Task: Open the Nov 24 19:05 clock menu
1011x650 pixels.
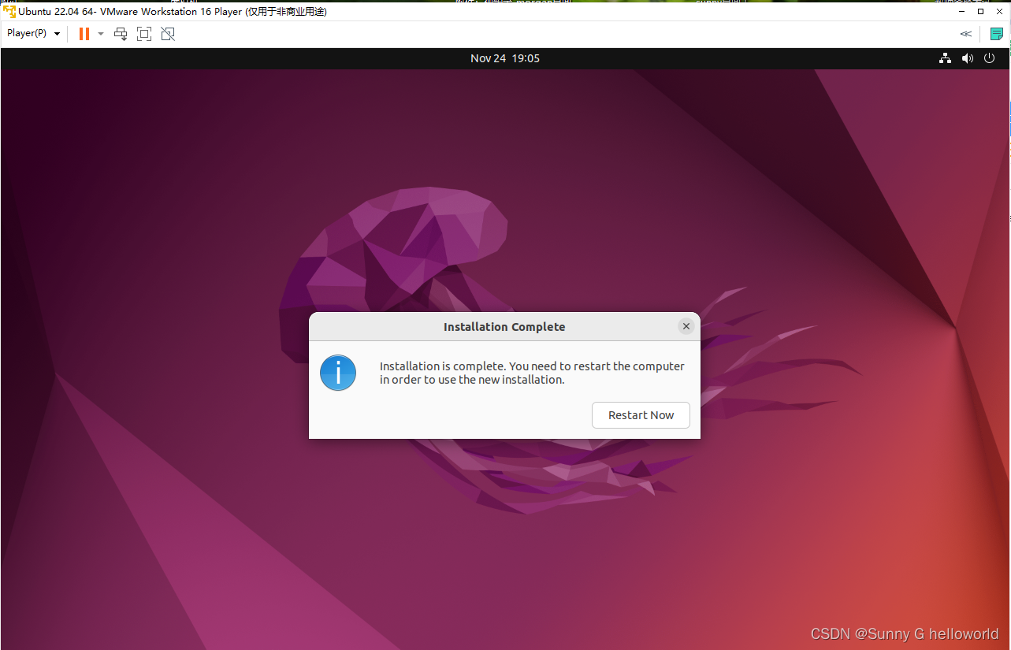Action: 504,58
